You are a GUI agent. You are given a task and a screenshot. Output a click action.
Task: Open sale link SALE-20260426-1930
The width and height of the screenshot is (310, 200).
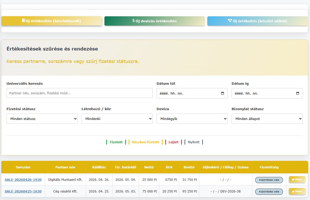pyautogui.click(x=23, y=180)
